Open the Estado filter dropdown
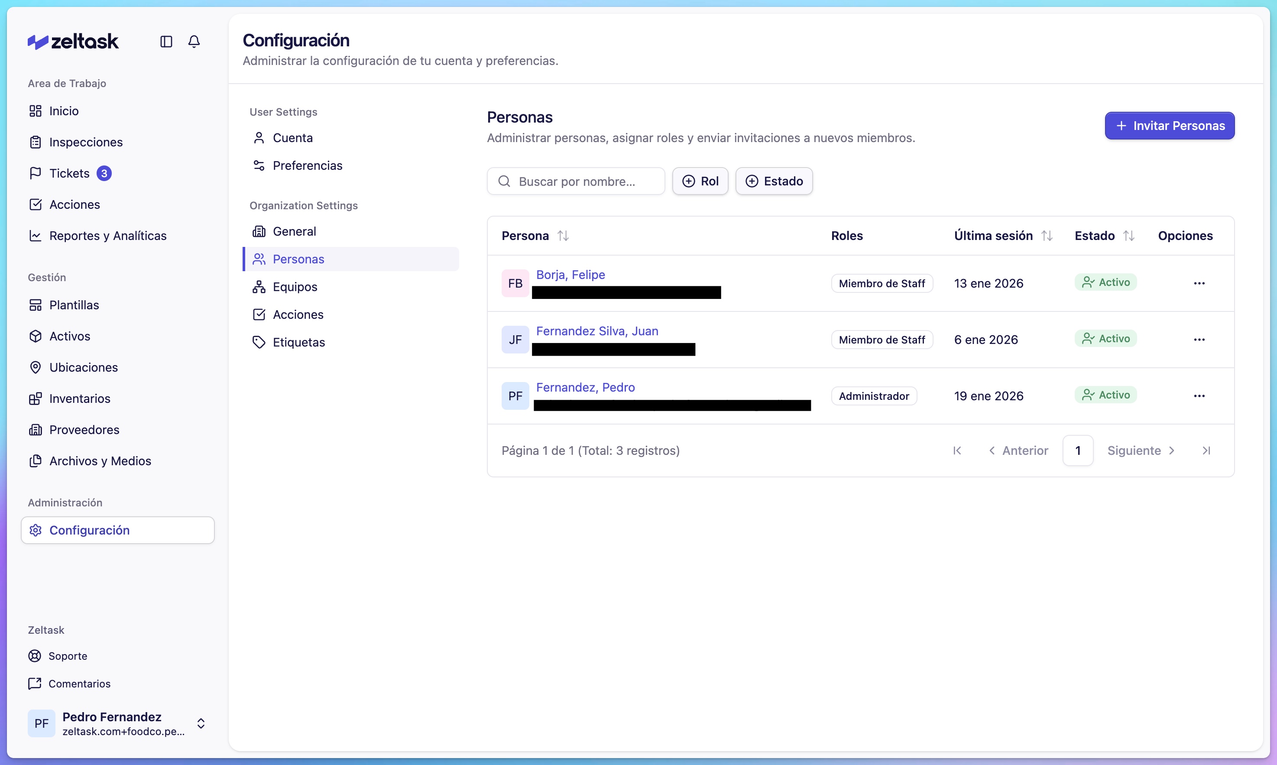 pyautogui.click(x=774, y=182)
